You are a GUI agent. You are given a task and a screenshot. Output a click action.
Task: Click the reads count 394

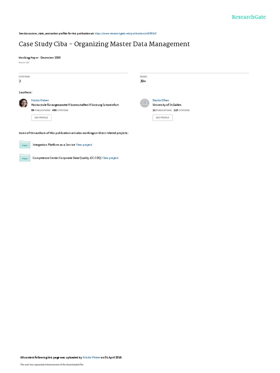[x=143, y=81]
